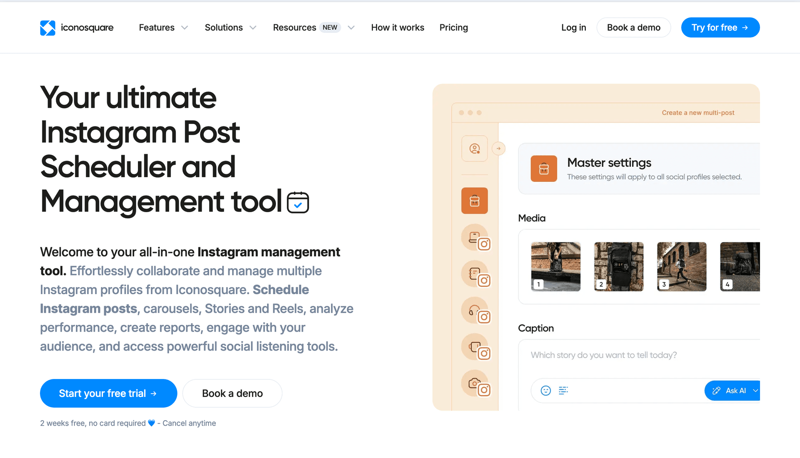The height and width of the screenshot is (458, 800).
Task: Select the orange master settings sidebar icon
Action: tap(475, 201)
